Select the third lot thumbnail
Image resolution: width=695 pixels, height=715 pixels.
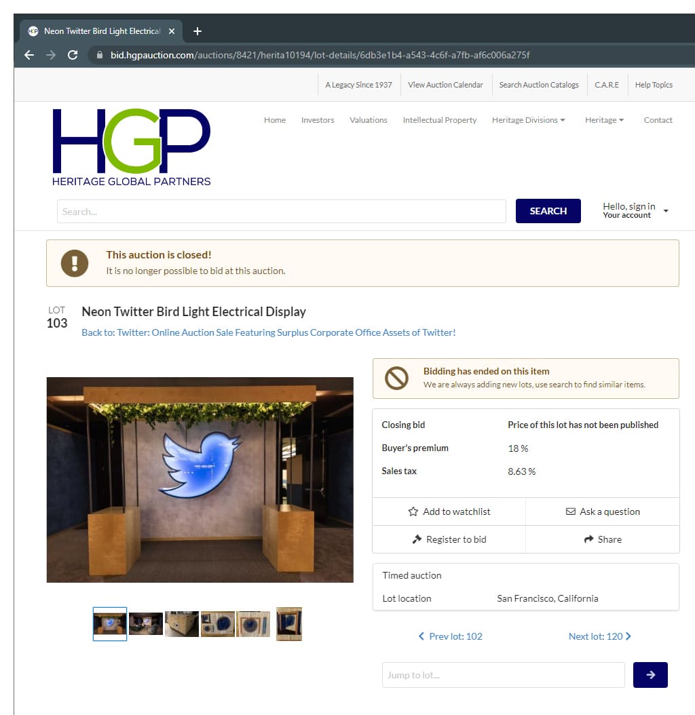182,624
